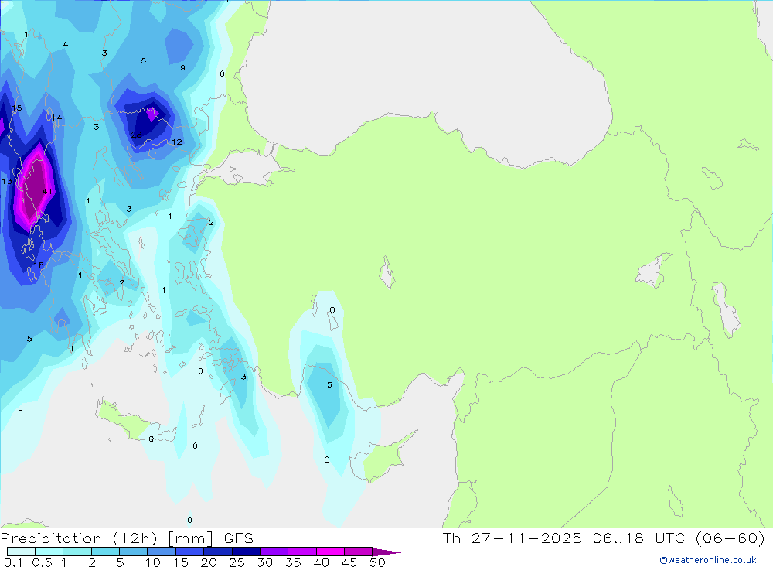Click the 15 mm precipitation value

(17, 108)
